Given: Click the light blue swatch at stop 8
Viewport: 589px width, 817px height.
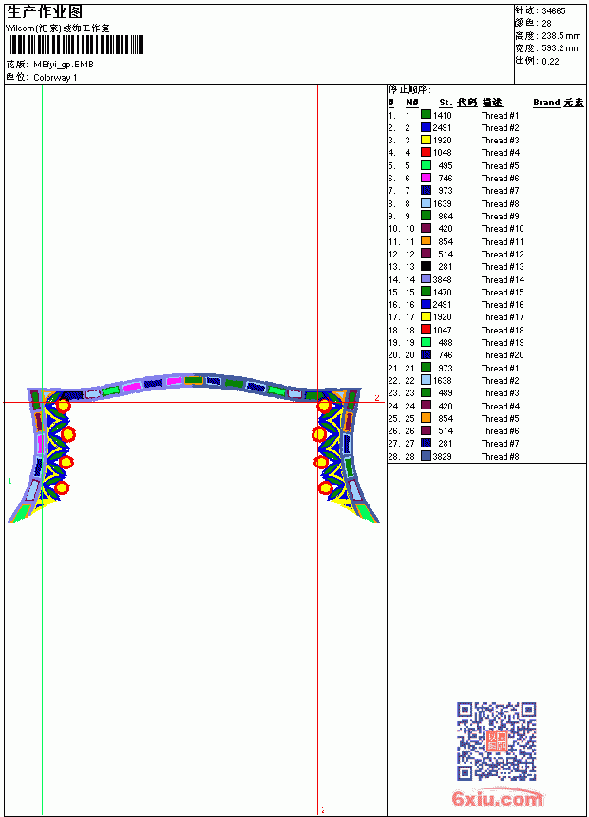Looking at the screenshot, I should pyautogui.click(x=426, y=203).
